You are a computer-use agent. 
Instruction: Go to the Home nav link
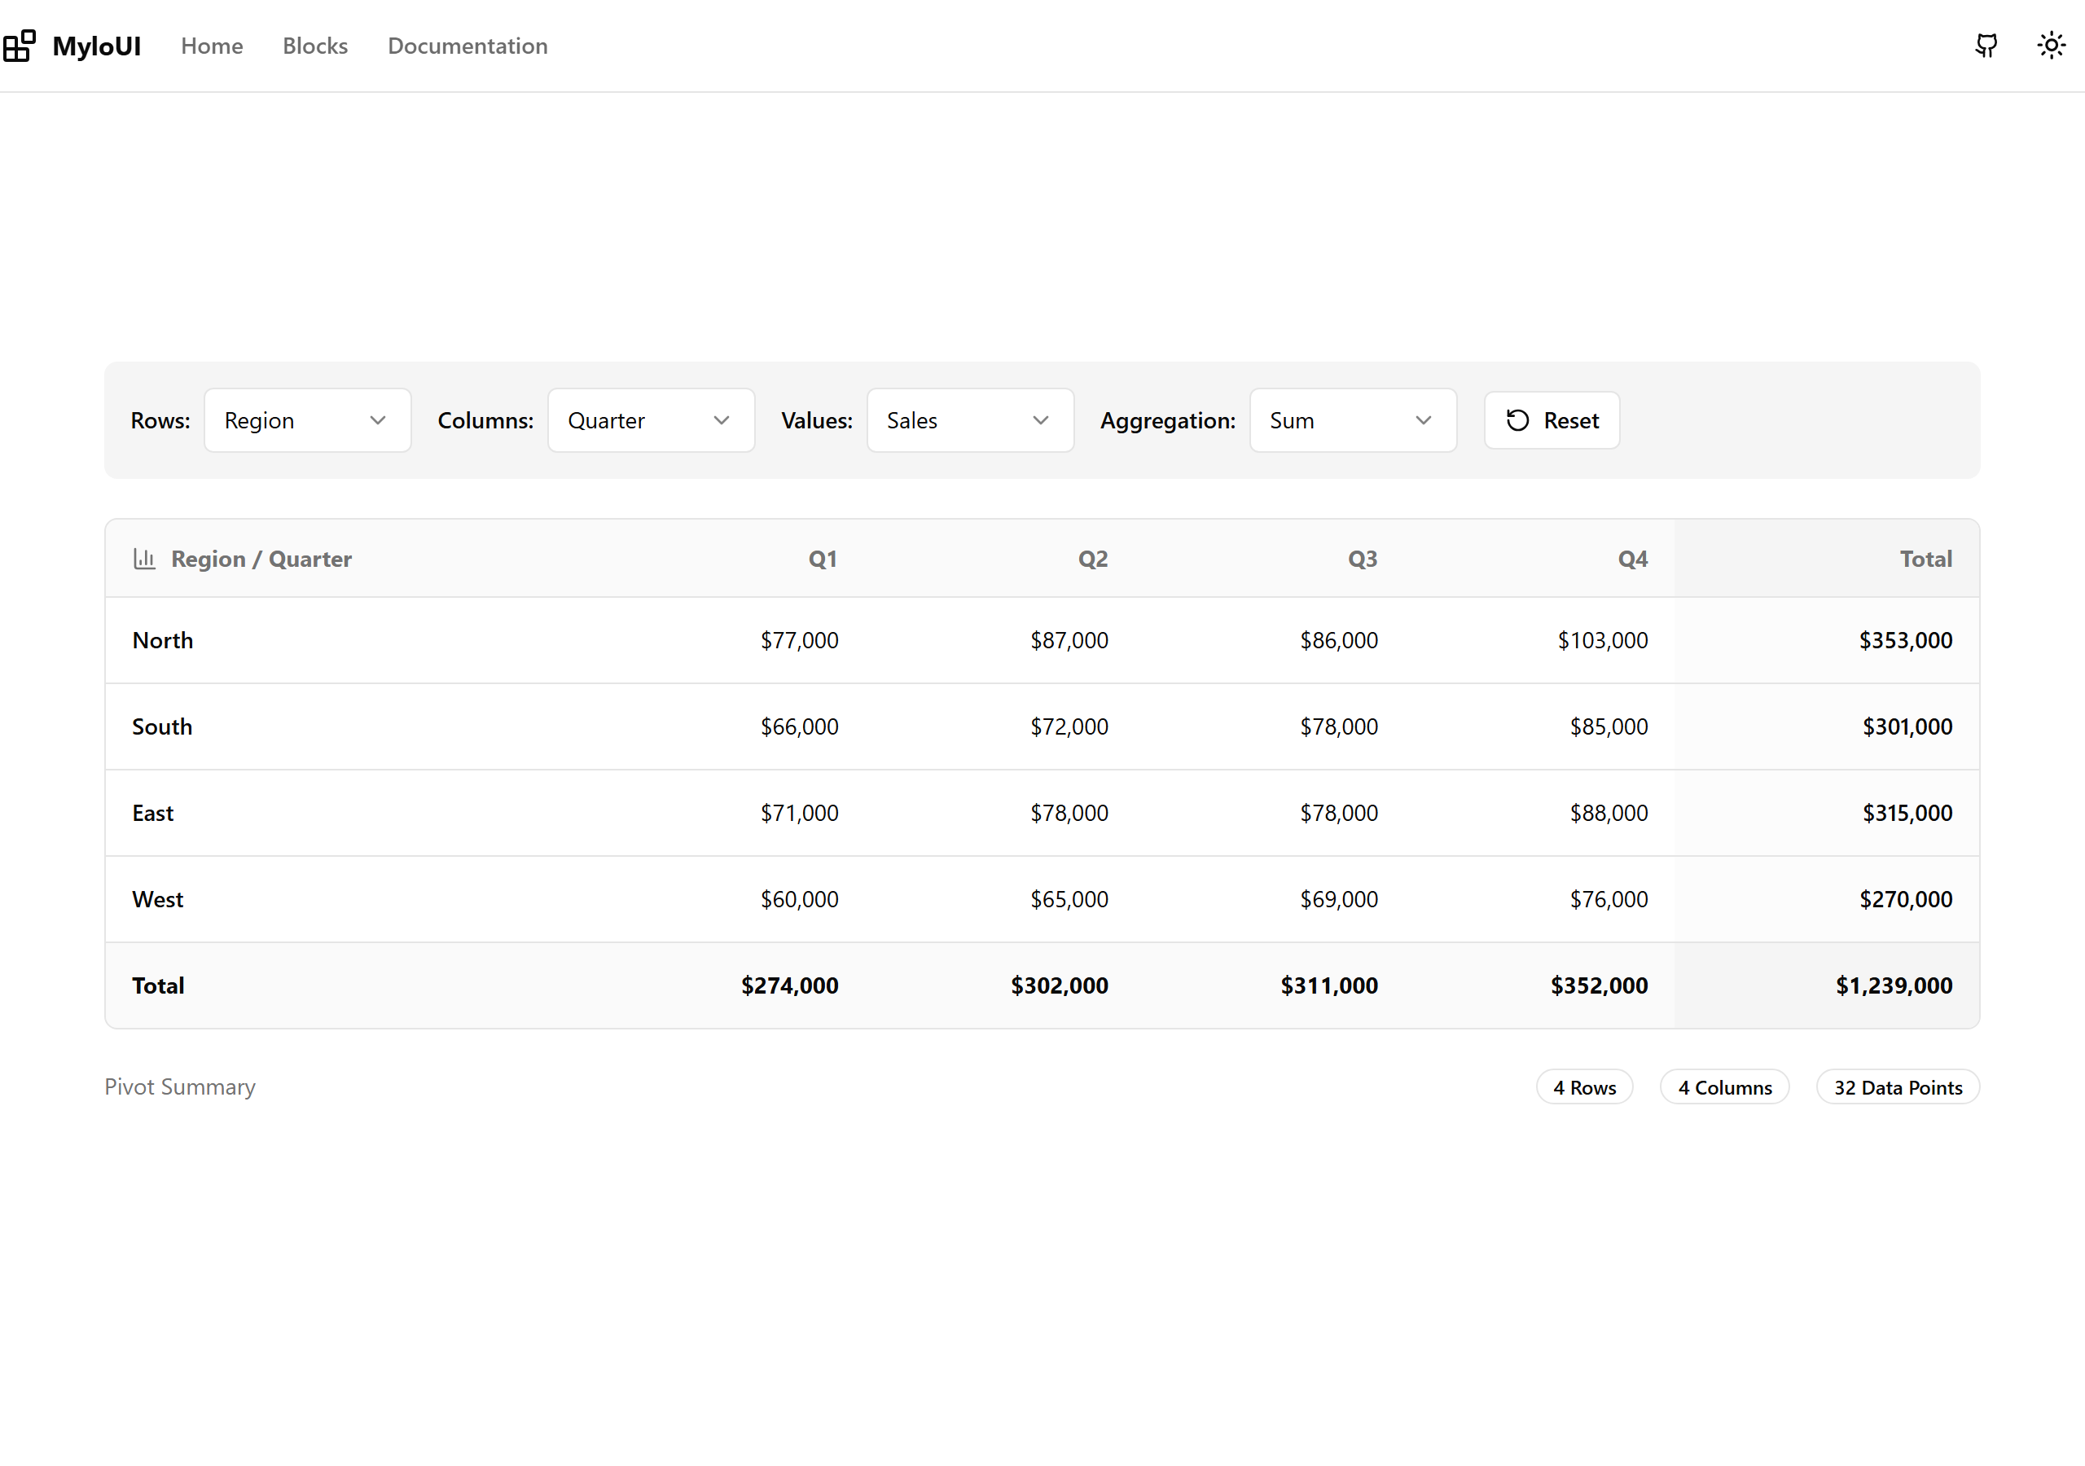pyautogui.click(x=212, y=46)
